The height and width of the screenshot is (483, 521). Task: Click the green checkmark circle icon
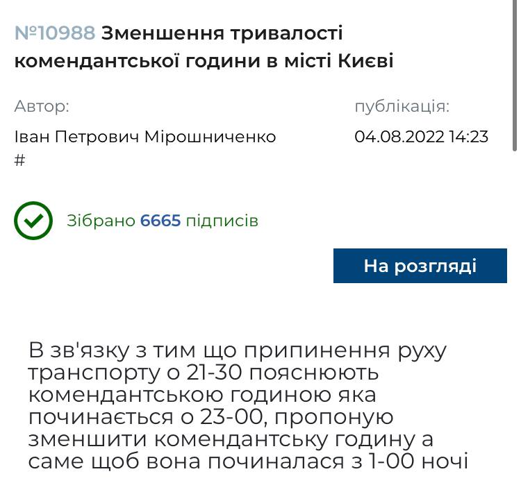(33, 221)
